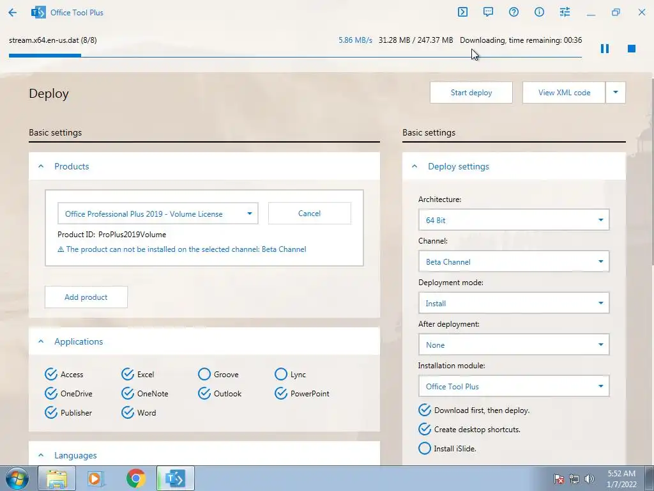Open the About info icon
Viewport: 654px width, 491px height.
pyautogui.click(x=539, y=12)
